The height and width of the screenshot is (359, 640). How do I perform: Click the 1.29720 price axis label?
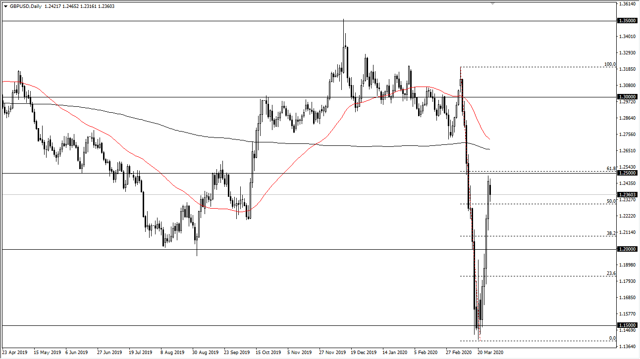[628, 102]
